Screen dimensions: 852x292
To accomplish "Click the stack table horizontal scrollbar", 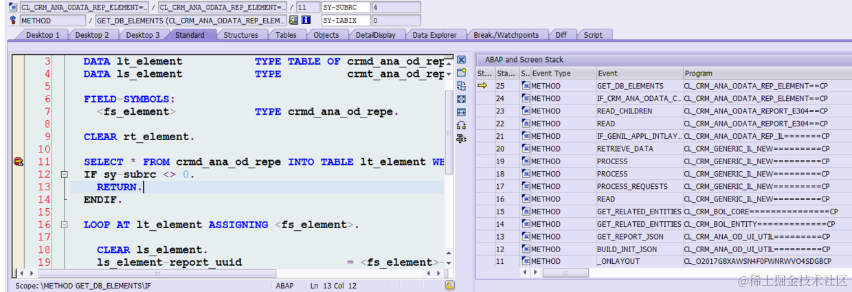I will [565, 273].
